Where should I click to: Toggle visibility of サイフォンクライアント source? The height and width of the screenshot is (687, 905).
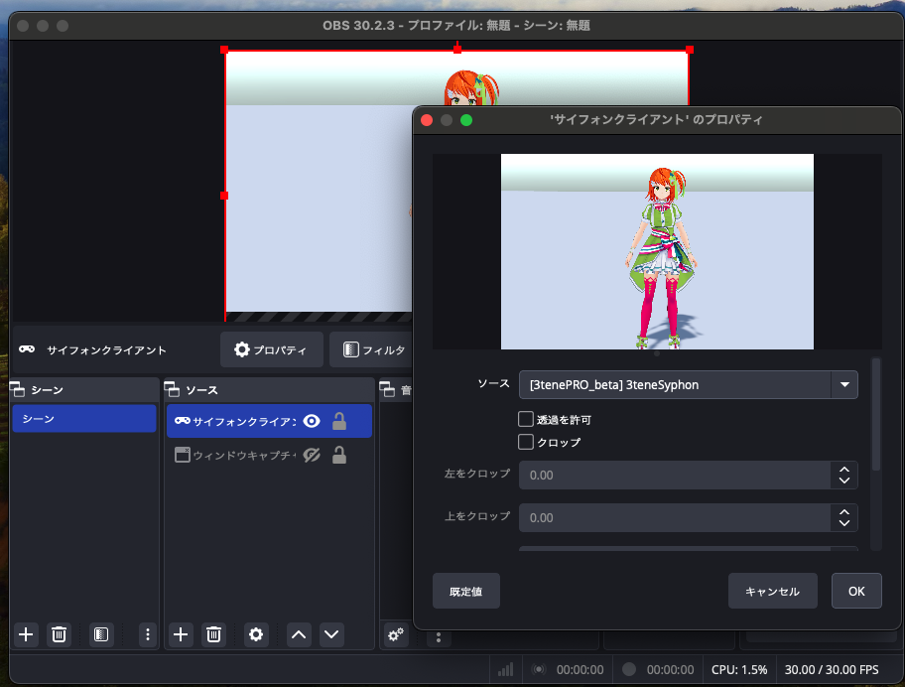click(312, 421)
